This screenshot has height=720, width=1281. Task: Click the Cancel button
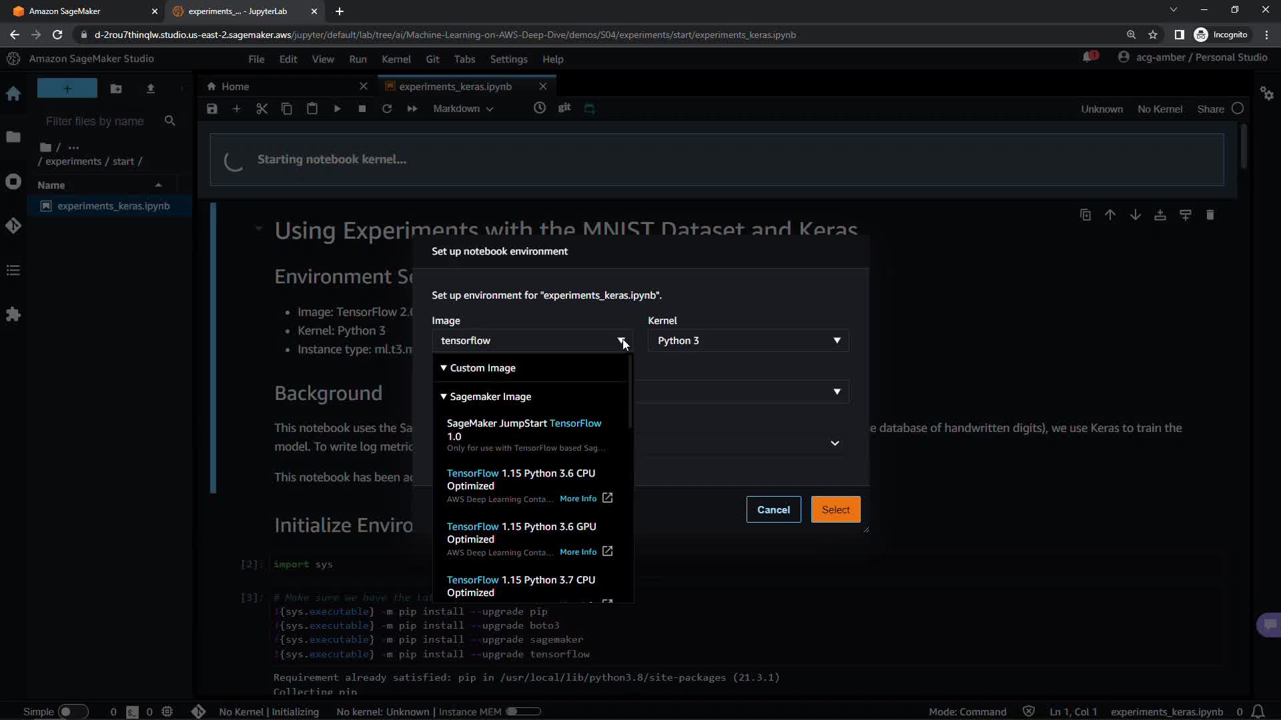(x=773, y=509)
